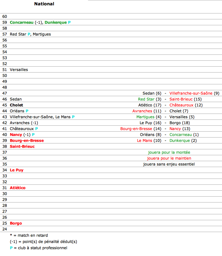Click the National heading
Image resolution: width=222 pixels, height=256 pixels.
(x=44, y=4)
